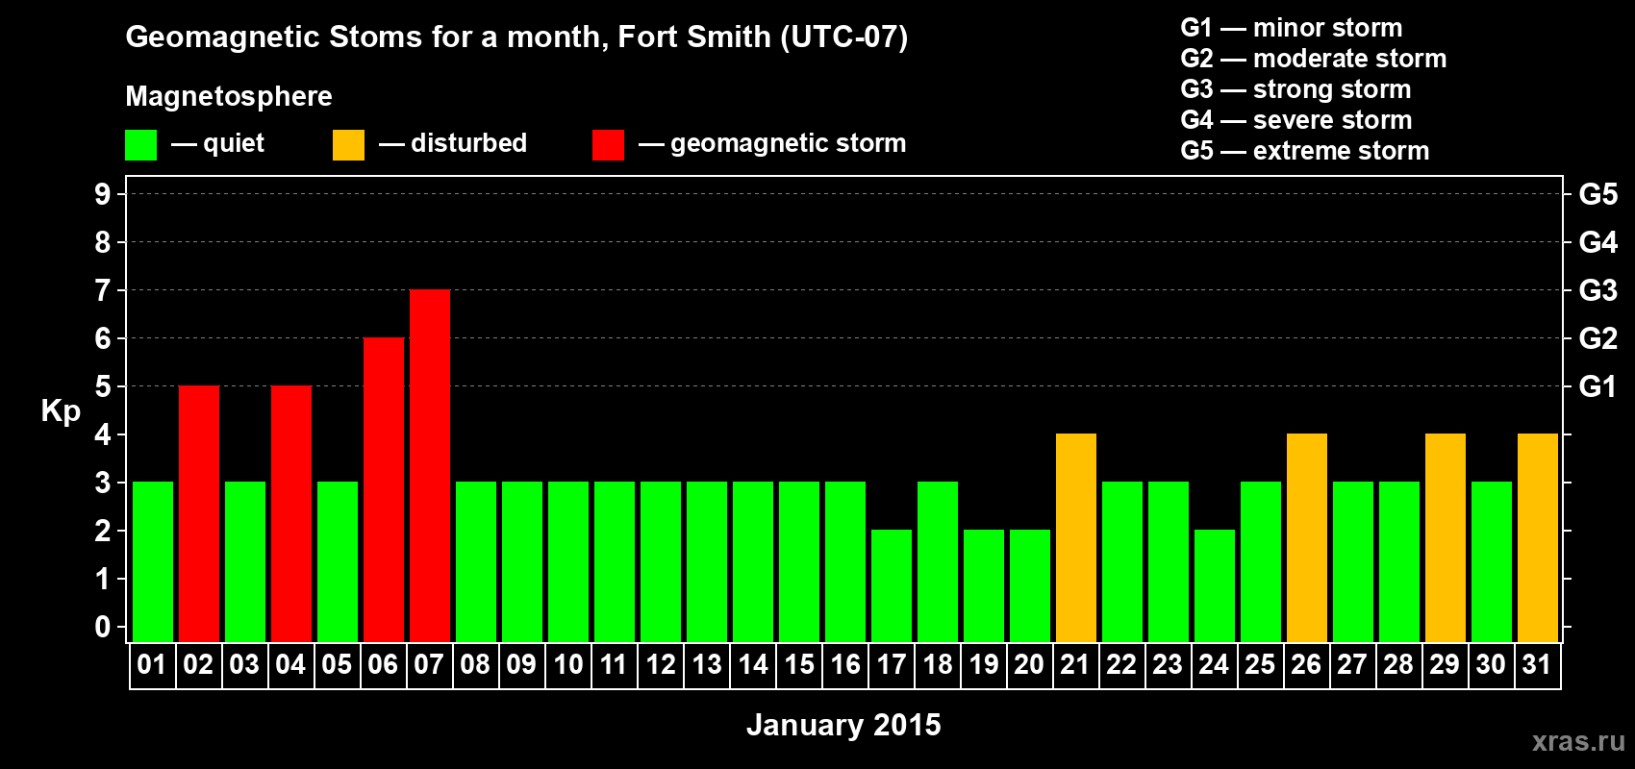Click the Kp value 0 label
Image resolution: width=1635 pixels, height=769 pixels.
point(103,627)
